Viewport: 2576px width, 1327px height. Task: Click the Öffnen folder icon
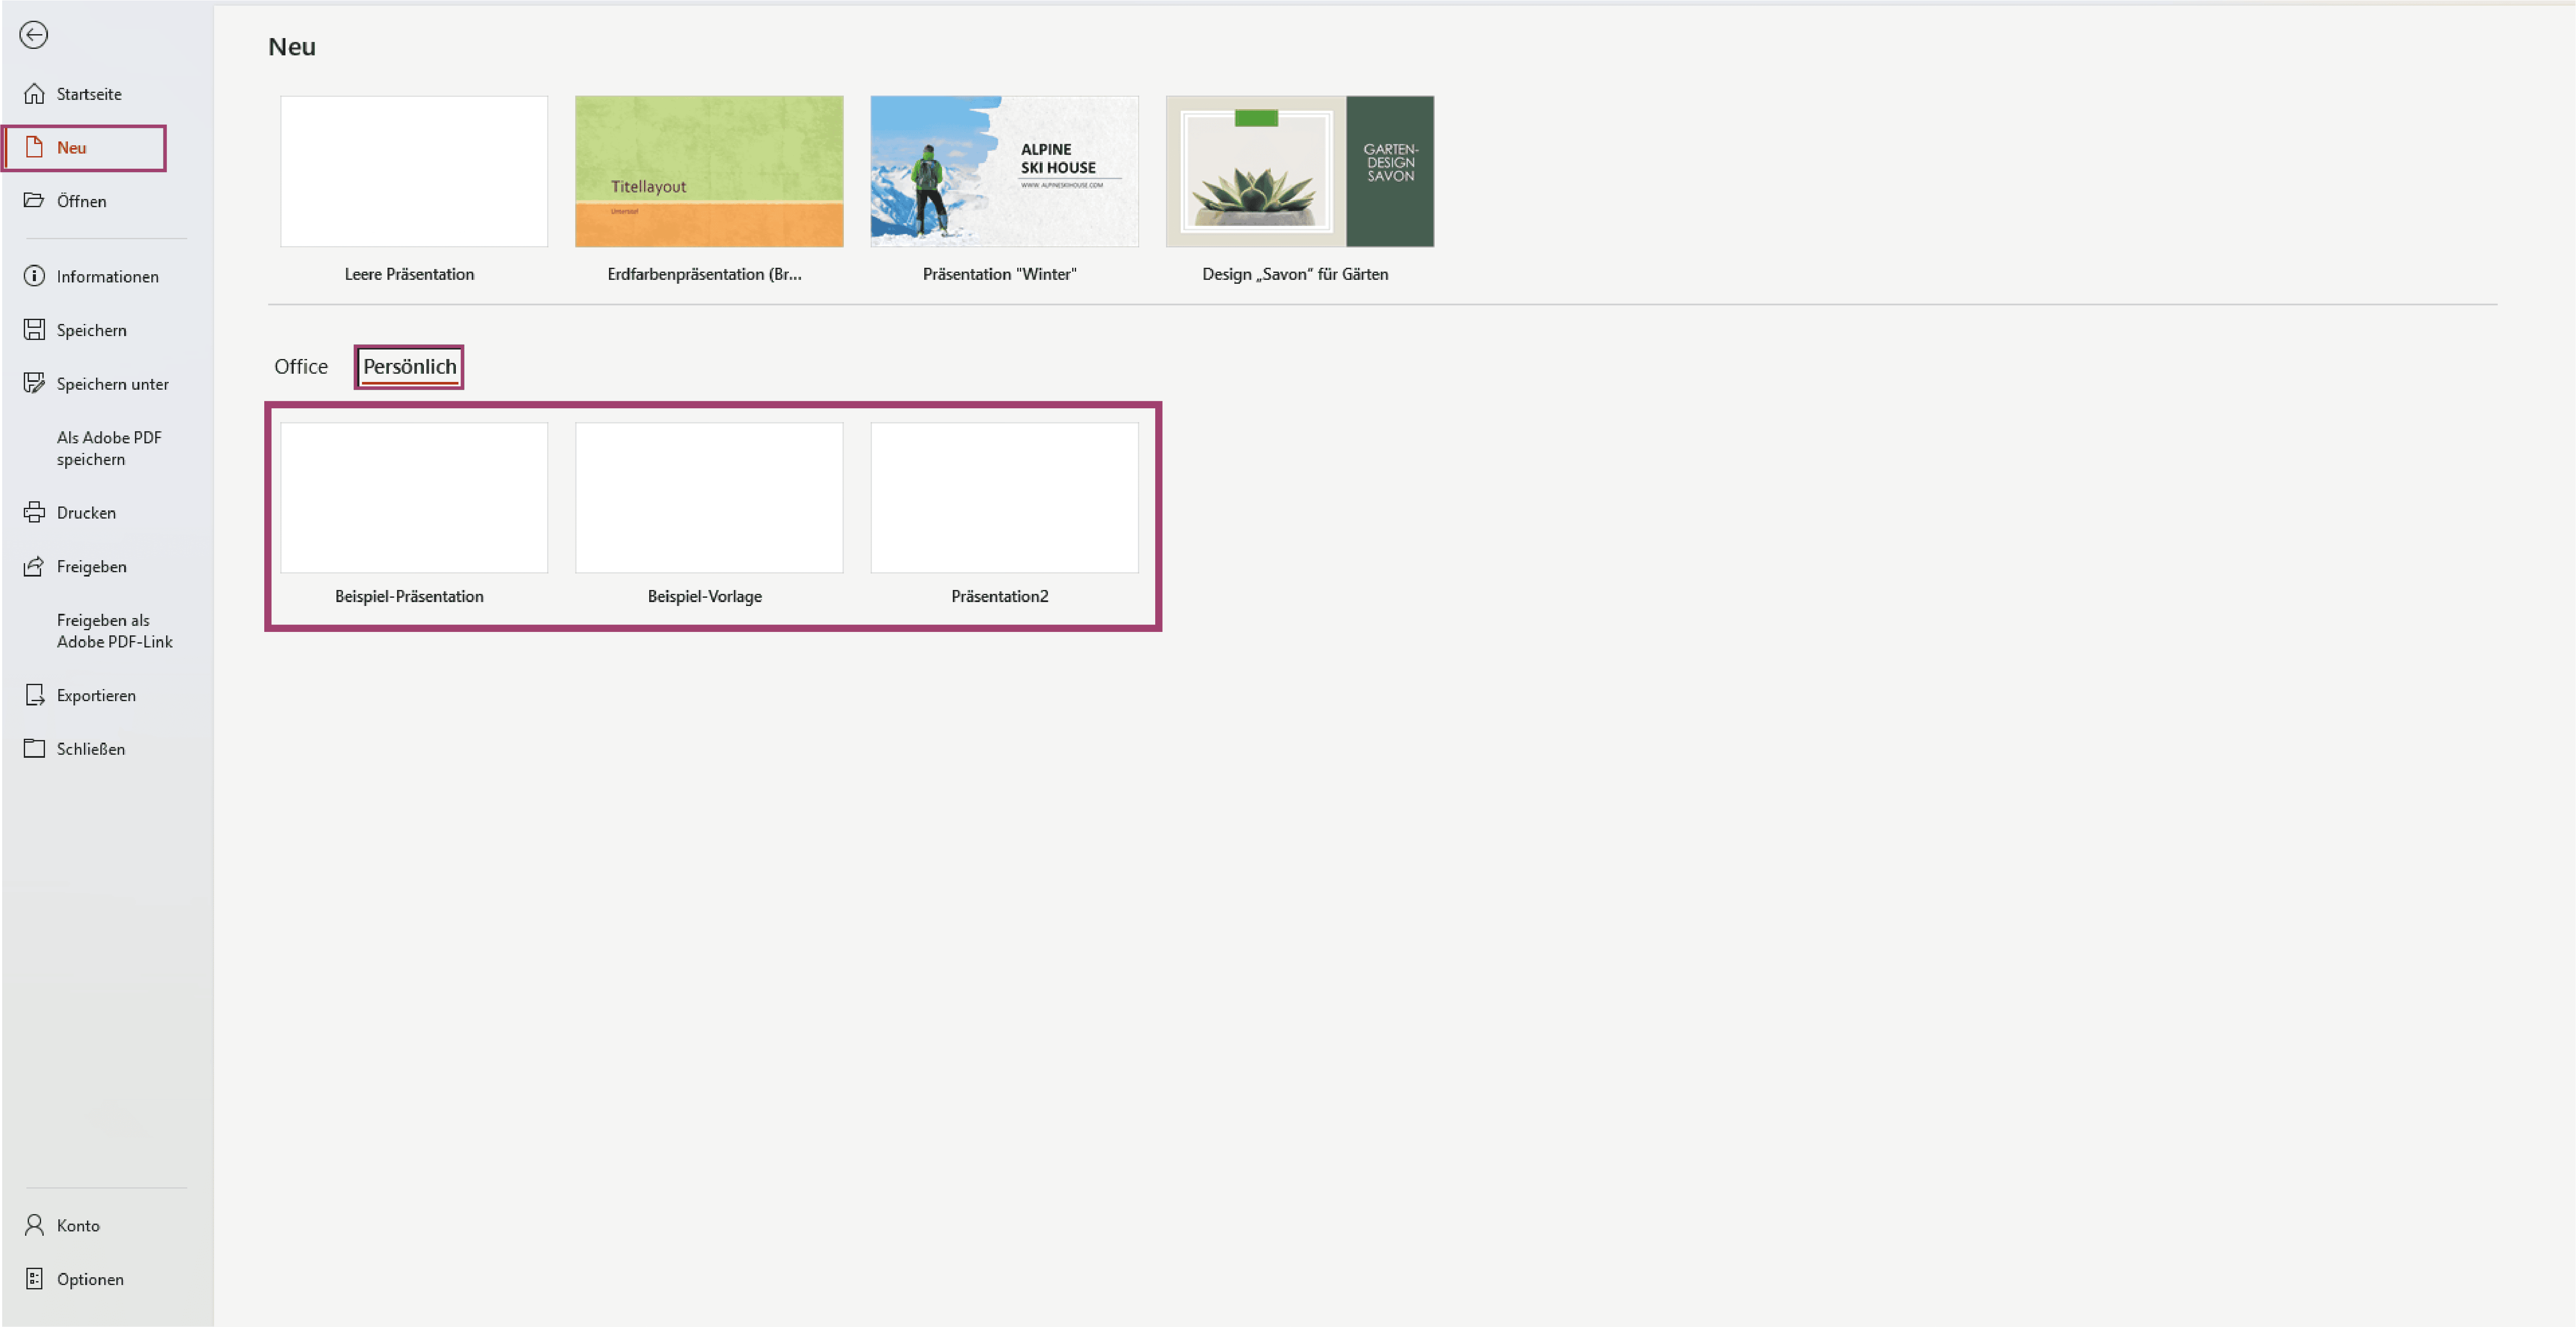pos(34,200)
